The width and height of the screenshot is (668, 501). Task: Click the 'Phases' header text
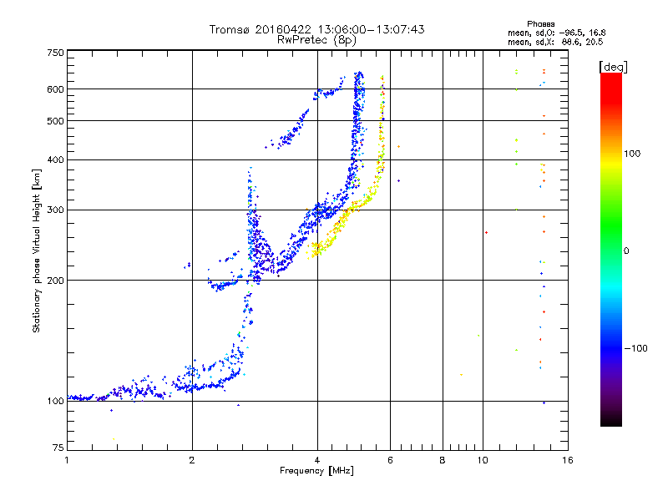click(x=540, y=24)
